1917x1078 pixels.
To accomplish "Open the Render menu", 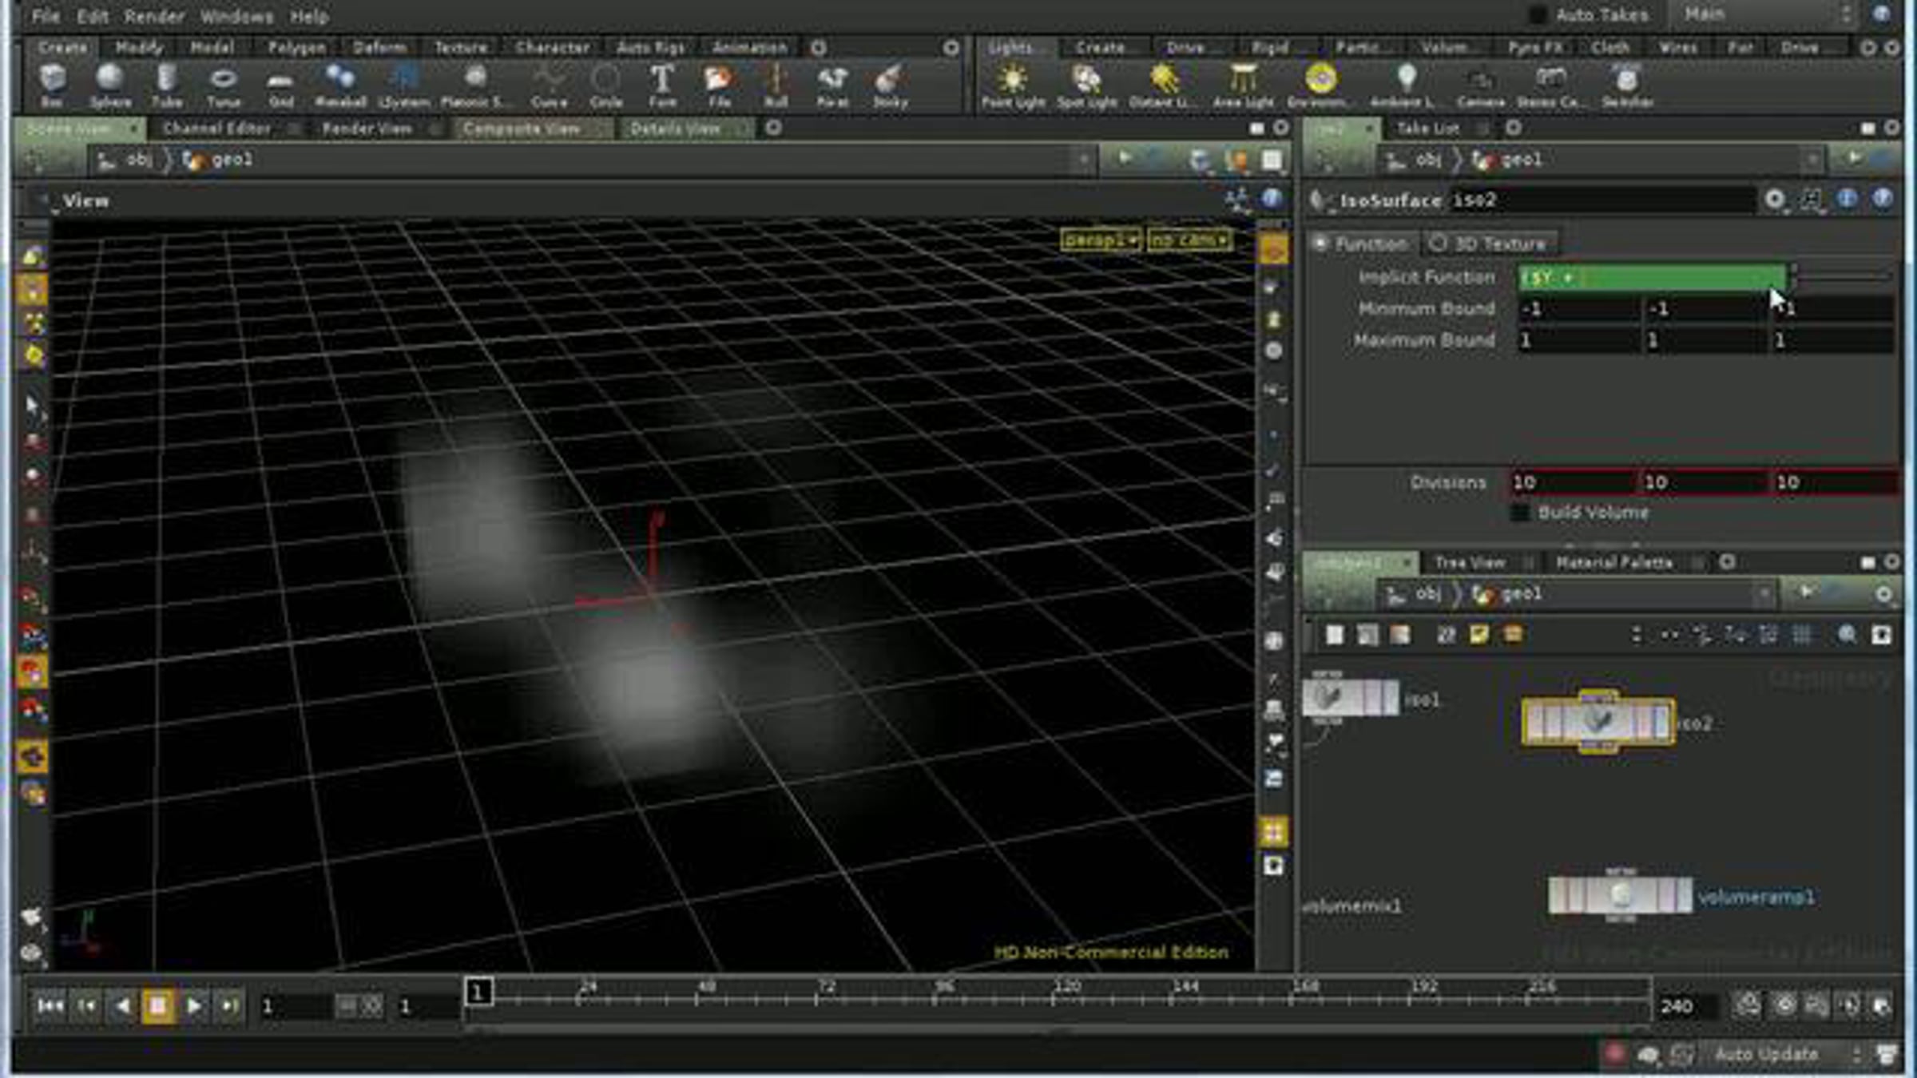I will tap(154, 16).
